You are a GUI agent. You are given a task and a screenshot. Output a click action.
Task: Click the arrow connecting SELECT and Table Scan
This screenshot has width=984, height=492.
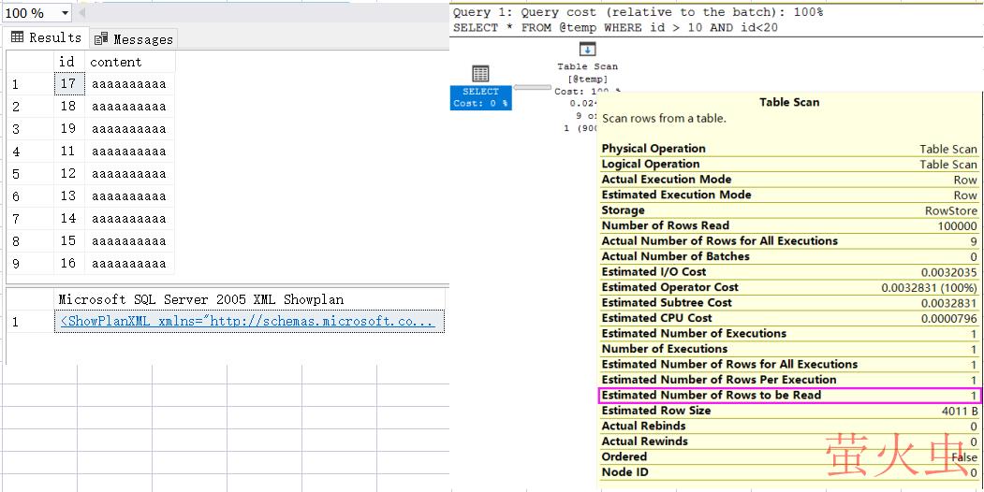(x=532, y=88)
